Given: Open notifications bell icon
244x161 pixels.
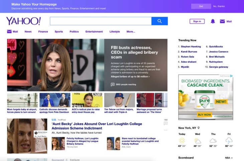Looking at the screenshot, I should (x=213, y=21).
